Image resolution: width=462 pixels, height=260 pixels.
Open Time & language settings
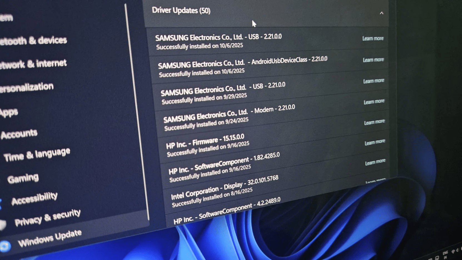pyautogui.click(x=37, y=154)
